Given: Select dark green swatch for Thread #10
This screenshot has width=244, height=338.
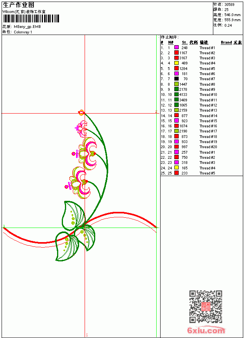Looking at the screenshot, I should pos(176,94).
